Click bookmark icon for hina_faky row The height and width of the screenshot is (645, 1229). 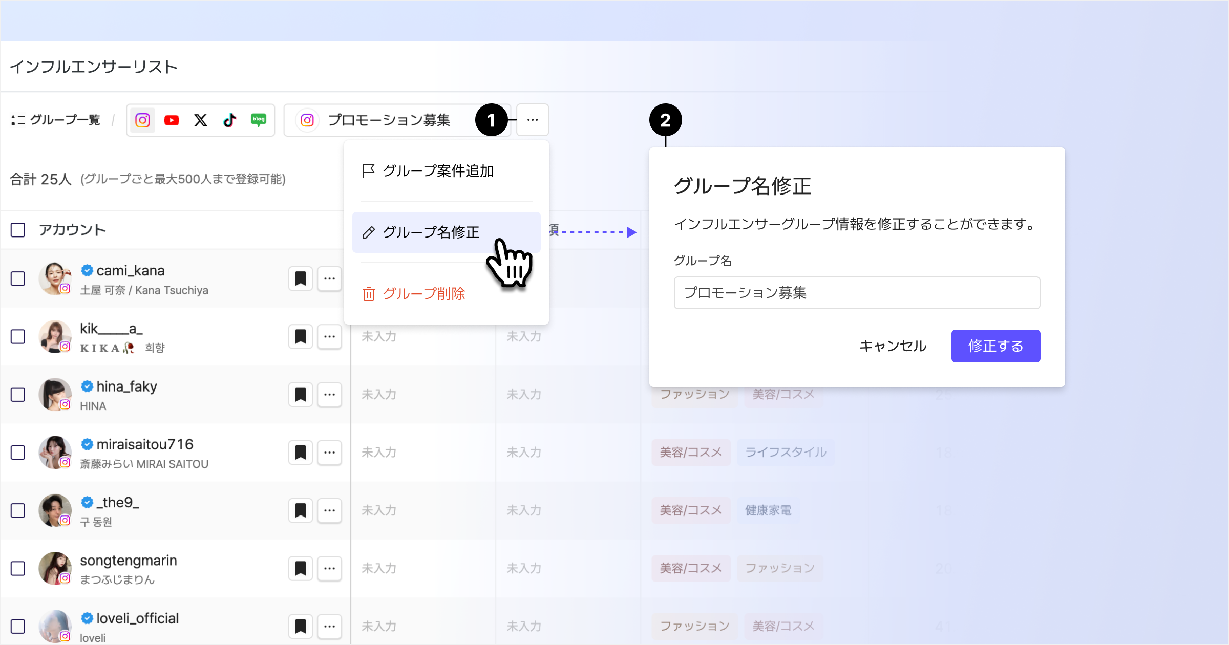[300, 395]
